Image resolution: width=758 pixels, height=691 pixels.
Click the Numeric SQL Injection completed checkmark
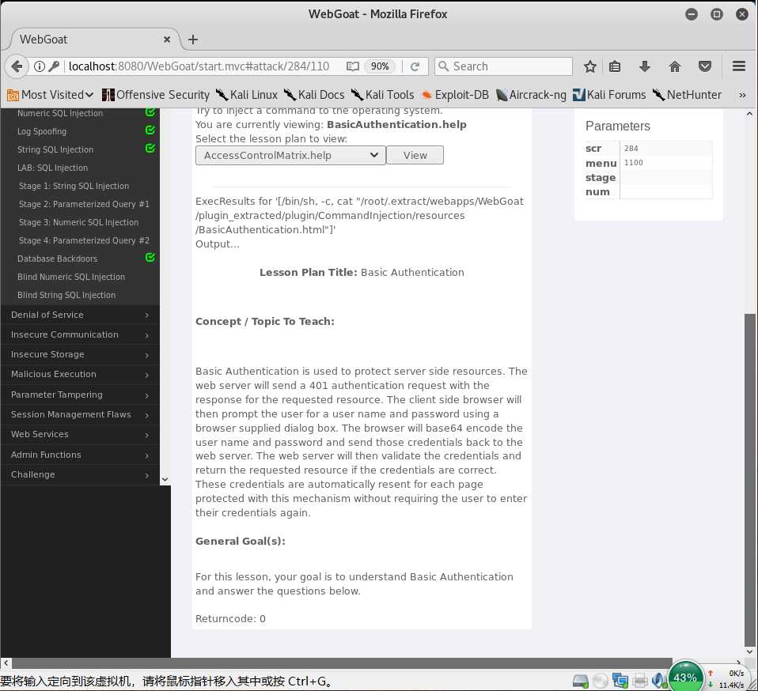click(x=150, y=112)
